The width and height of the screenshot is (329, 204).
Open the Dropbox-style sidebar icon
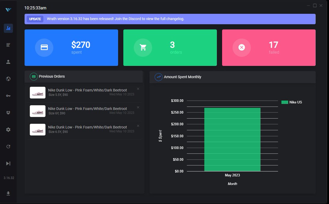coord(8,113)
